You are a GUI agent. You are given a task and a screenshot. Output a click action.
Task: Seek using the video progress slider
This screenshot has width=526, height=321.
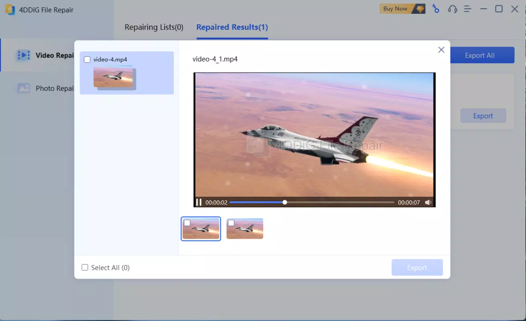312,203
